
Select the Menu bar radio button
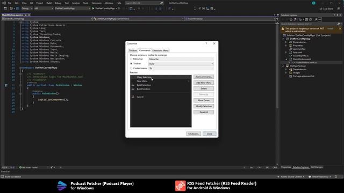[x=131, y=59]
